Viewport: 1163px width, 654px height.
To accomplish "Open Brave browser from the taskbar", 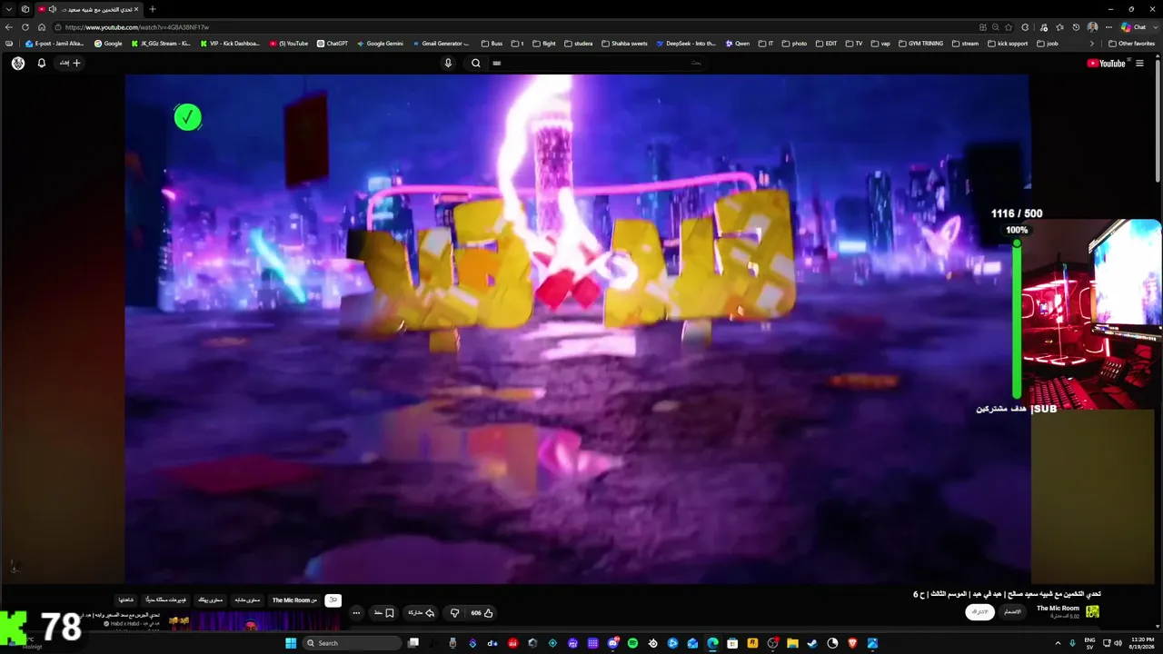I will tap(852, 643).
